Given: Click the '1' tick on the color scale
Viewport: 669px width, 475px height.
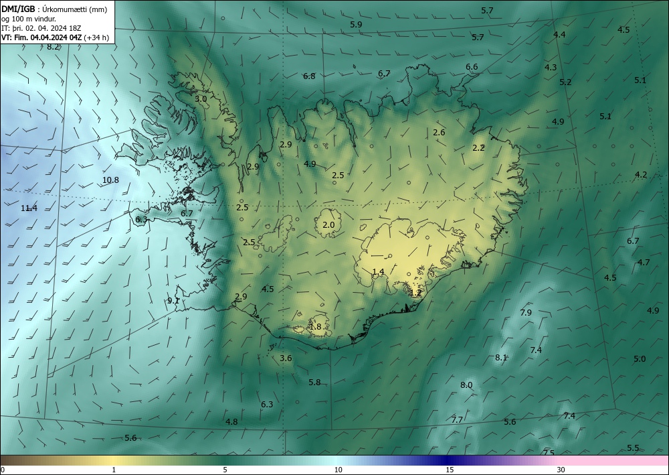Looking at the screenshot, I should (114, 470).
